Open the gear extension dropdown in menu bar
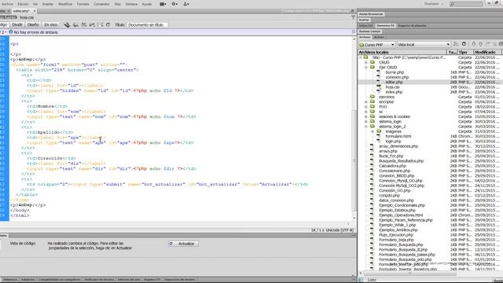 [174, 4]
